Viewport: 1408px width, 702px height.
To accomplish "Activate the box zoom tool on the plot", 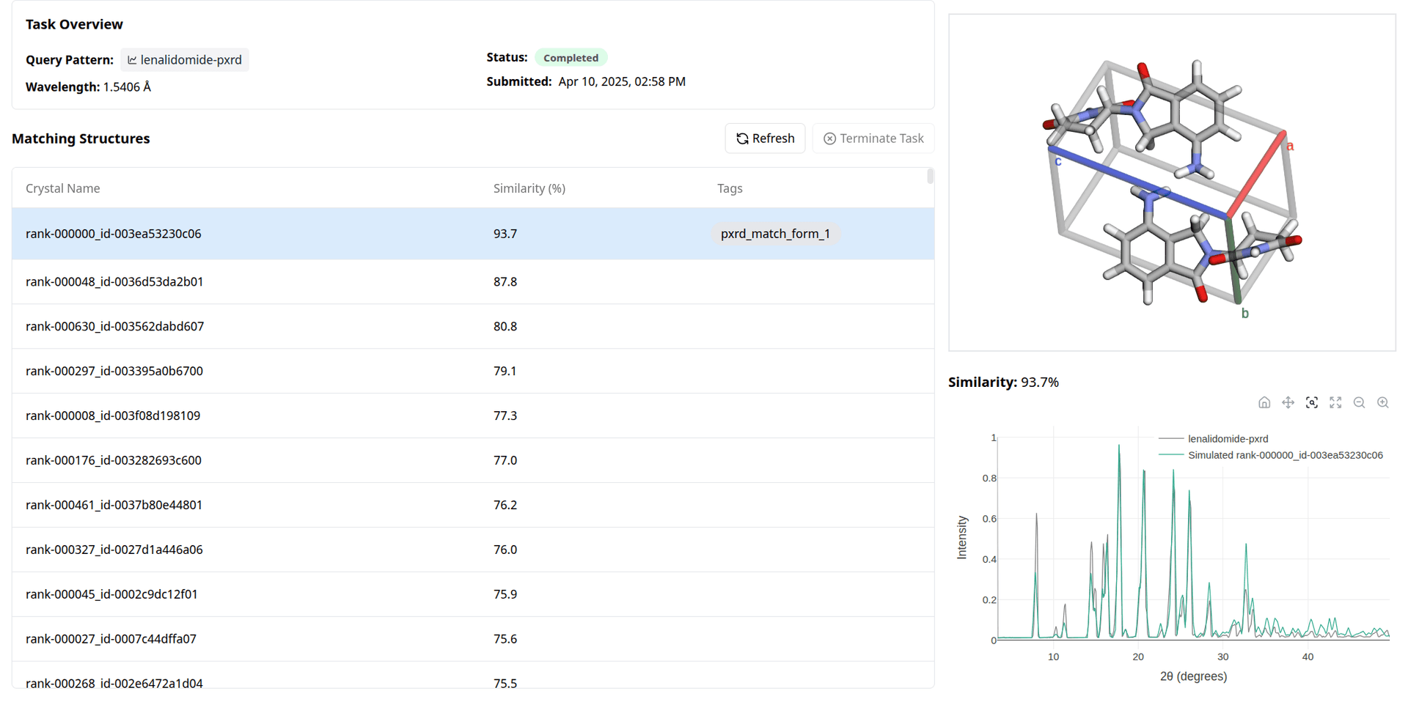I will 1312,402.
